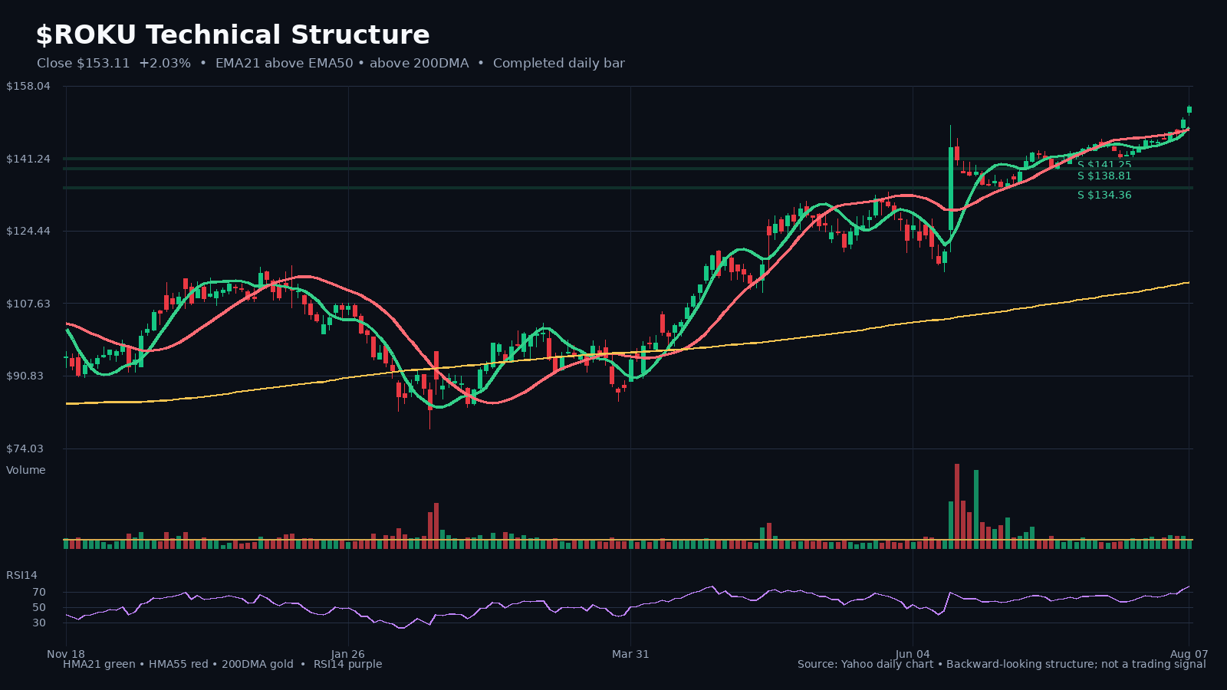Click the "$141.24" price axis label

point(28,159)
